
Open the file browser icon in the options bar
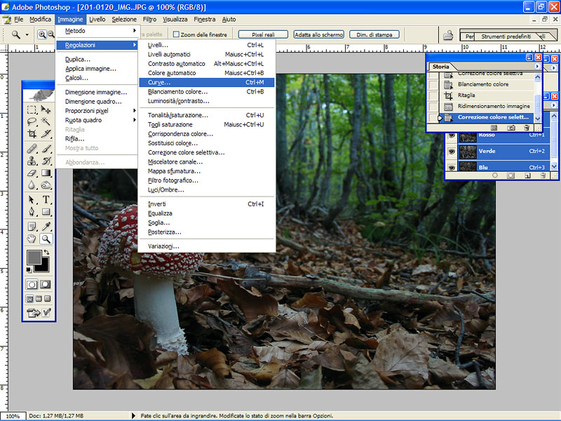448,35
